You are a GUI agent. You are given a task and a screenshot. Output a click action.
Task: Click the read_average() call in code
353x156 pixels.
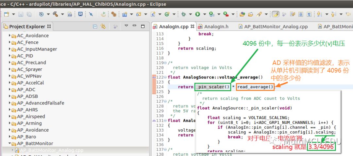click(255, 87)
